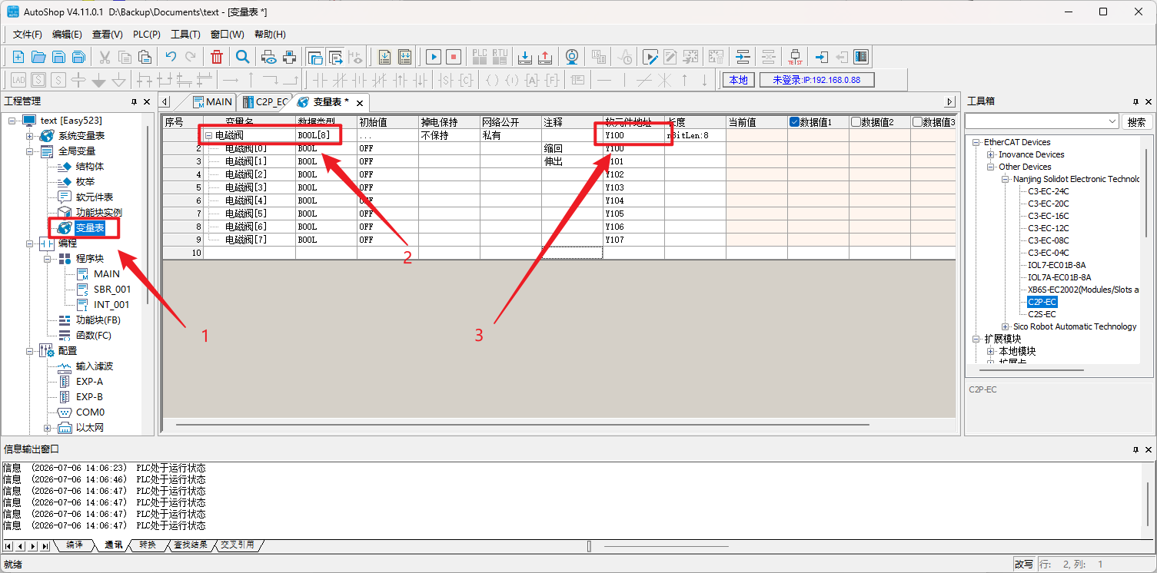The width and height of the screenshot is (1157, 573).
Task: Switch to the 交叉引用 output tab
Action: [x=237, y=545]
